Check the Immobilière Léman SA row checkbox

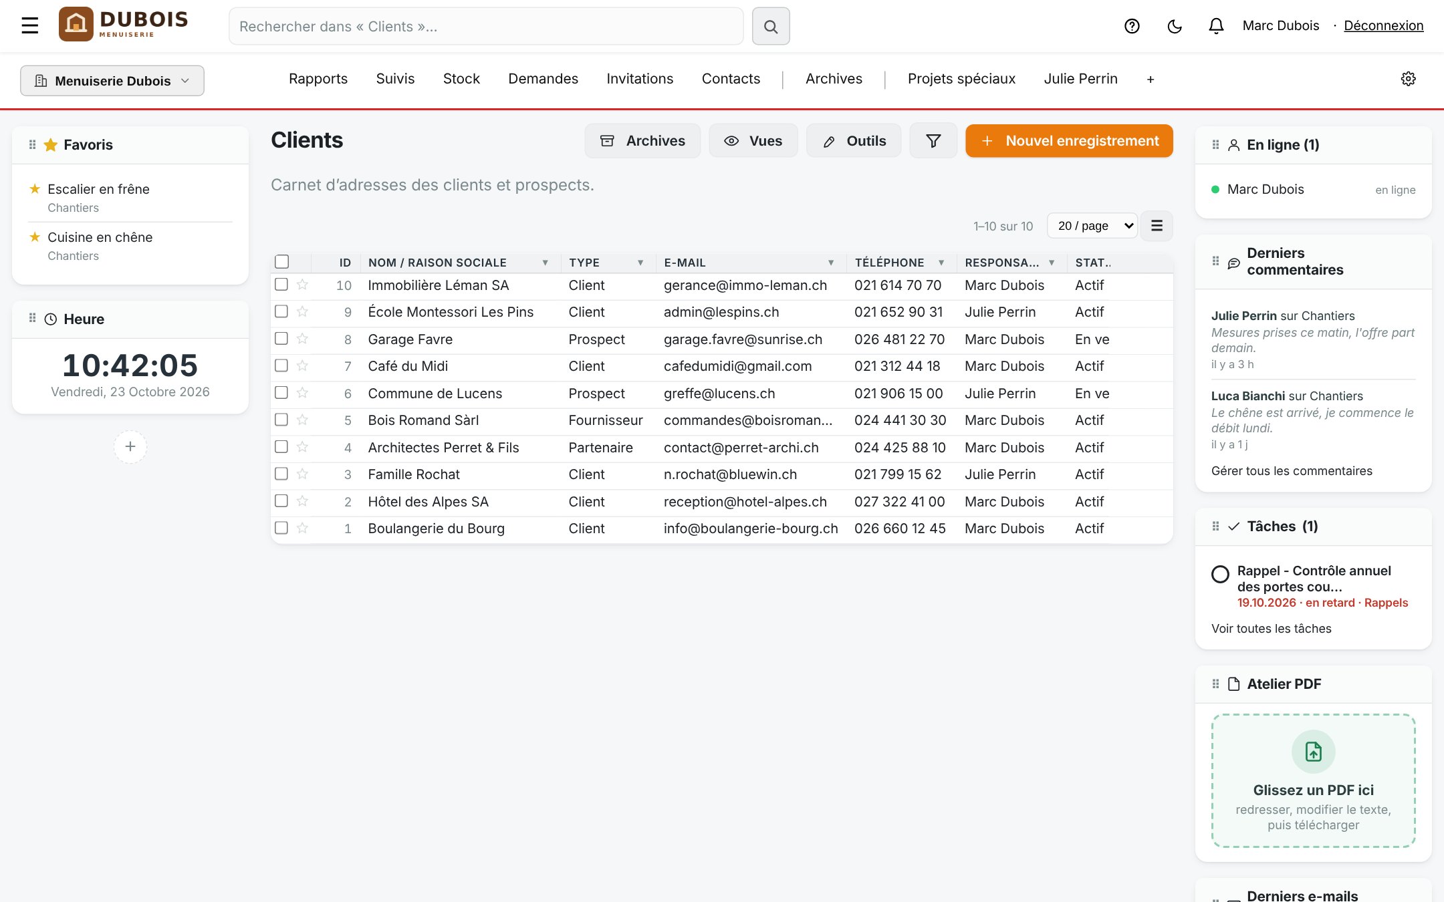281,285
